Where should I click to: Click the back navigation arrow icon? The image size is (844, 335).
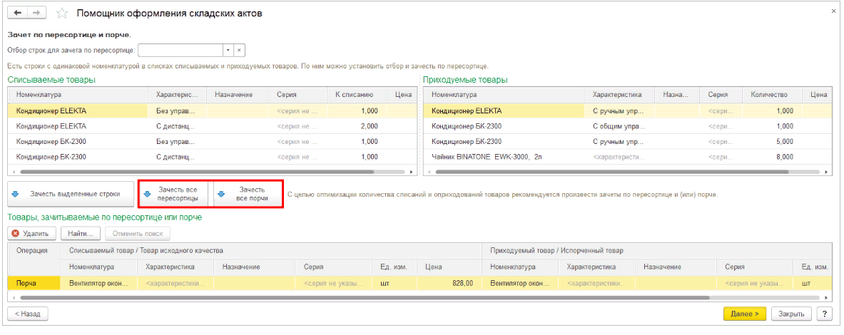pyautogui.click(x=18, y=14)
